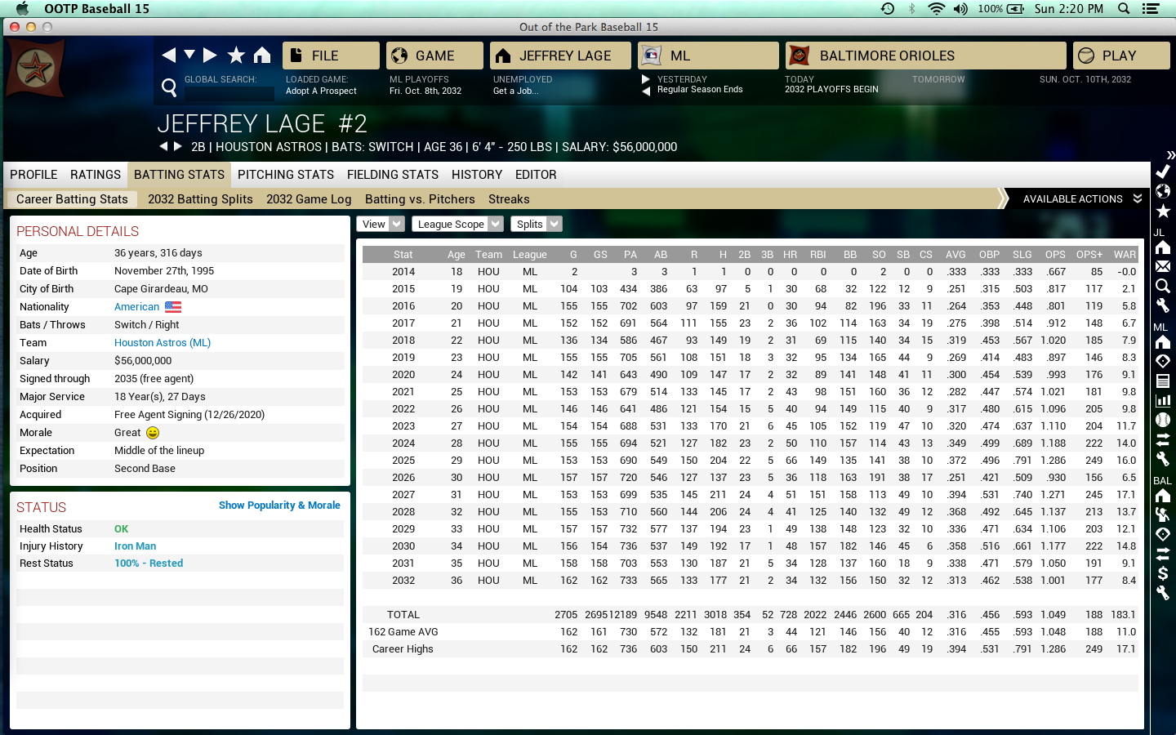Navigate back with the left arrow
The height and width of the screenshot is (735, 1176).
point(168,56)
